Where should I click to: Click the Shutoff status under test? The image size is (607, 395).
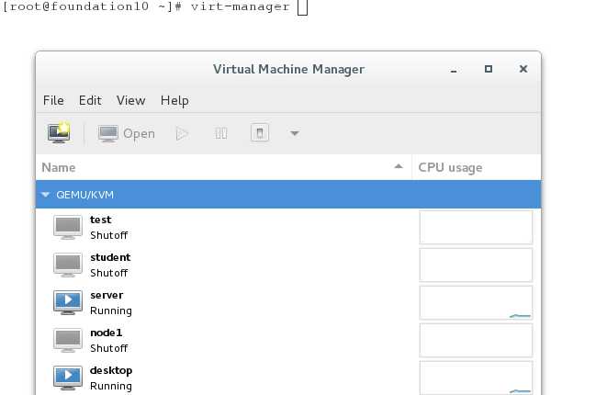(x=108, y=235)
